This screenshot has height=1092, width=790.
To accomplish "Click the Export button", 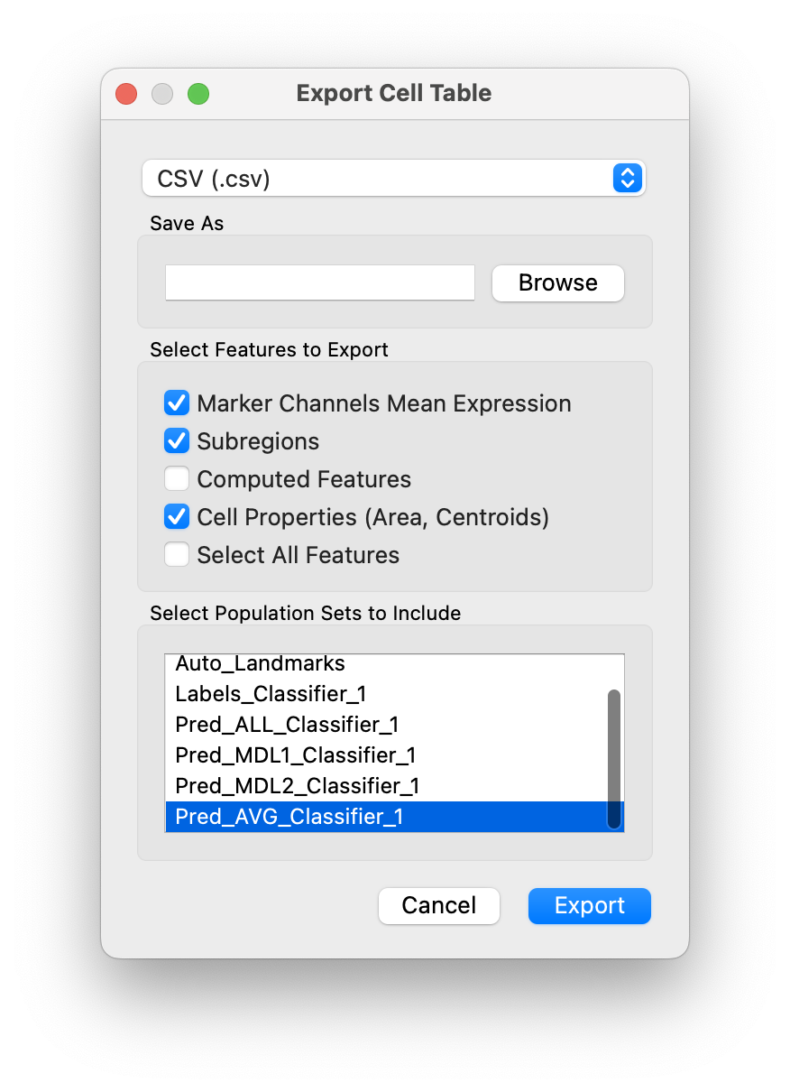I will click(x=589, y=905).
